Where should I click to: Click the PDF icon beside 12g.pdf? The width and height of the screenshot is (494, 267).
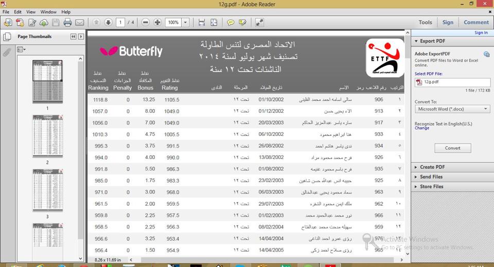pos(419,82)
